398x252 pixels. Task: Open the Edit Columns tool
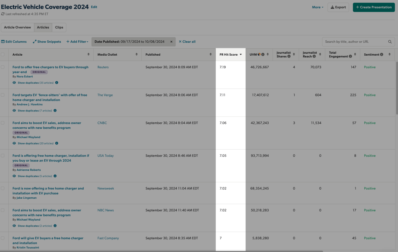(x=14, y=42)
